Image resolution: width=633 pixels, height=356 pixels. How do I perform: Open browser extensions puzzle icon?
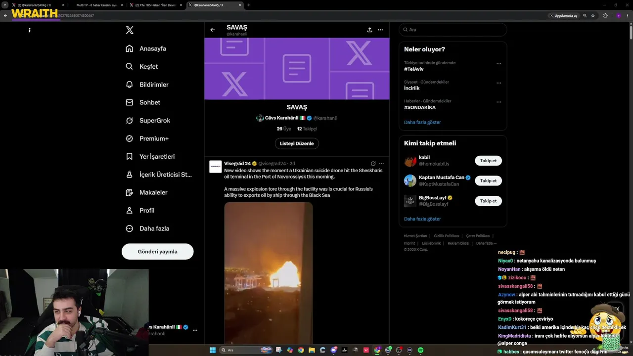(x=605, y=16)
